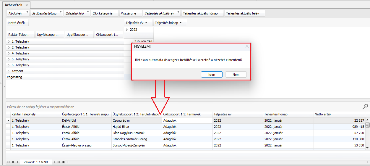The width and height of the screenshot is (370, 166).
Task: Select the Árbevétel! tab
Action: click(13, 5)
